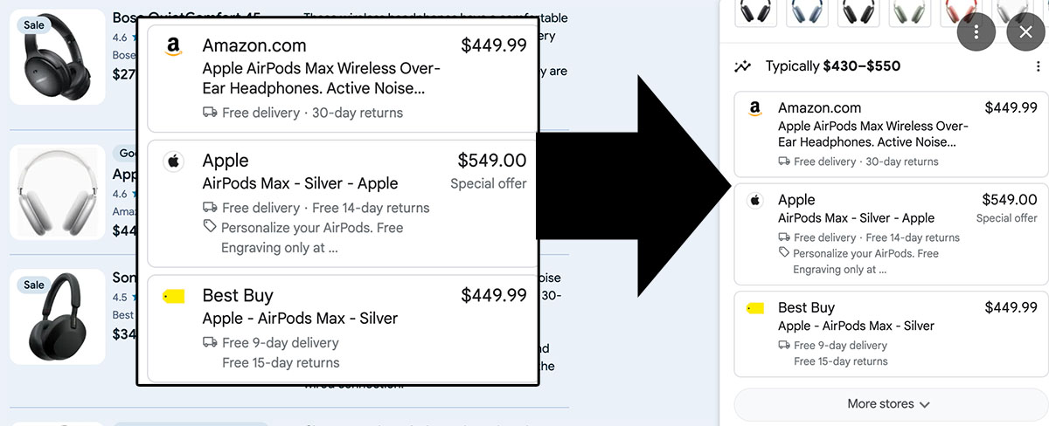
Task: Click the silver AirPods Max product thumbnail
Action: pos(58,192)
